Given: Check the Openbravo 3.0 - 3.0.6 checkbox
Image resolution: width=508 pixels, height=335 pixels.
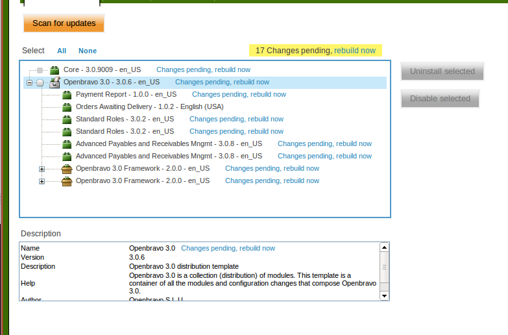Looking at the screenshot, I should pos(40,82).
